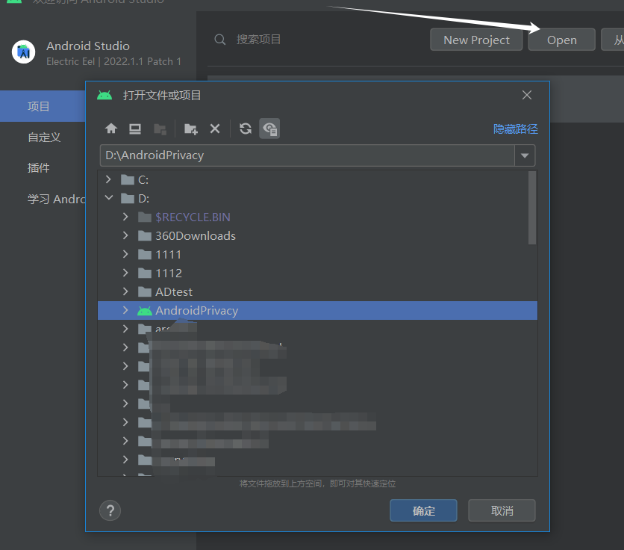Toggle show hidden files icon
This screenshot has width=624, height=550.
(x=269, y=129)
